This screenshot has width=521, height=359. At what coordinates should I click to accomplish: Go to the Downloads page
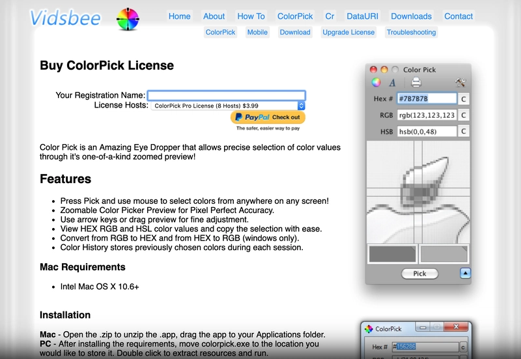click(412, 16)
